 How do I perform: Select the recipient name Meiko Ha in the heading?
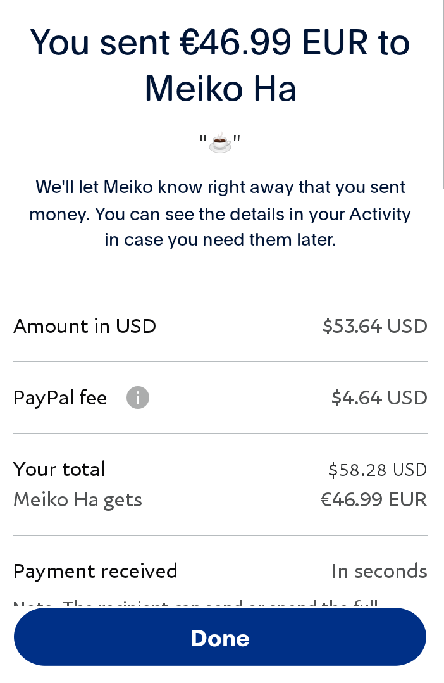click(x=220, y=89)
